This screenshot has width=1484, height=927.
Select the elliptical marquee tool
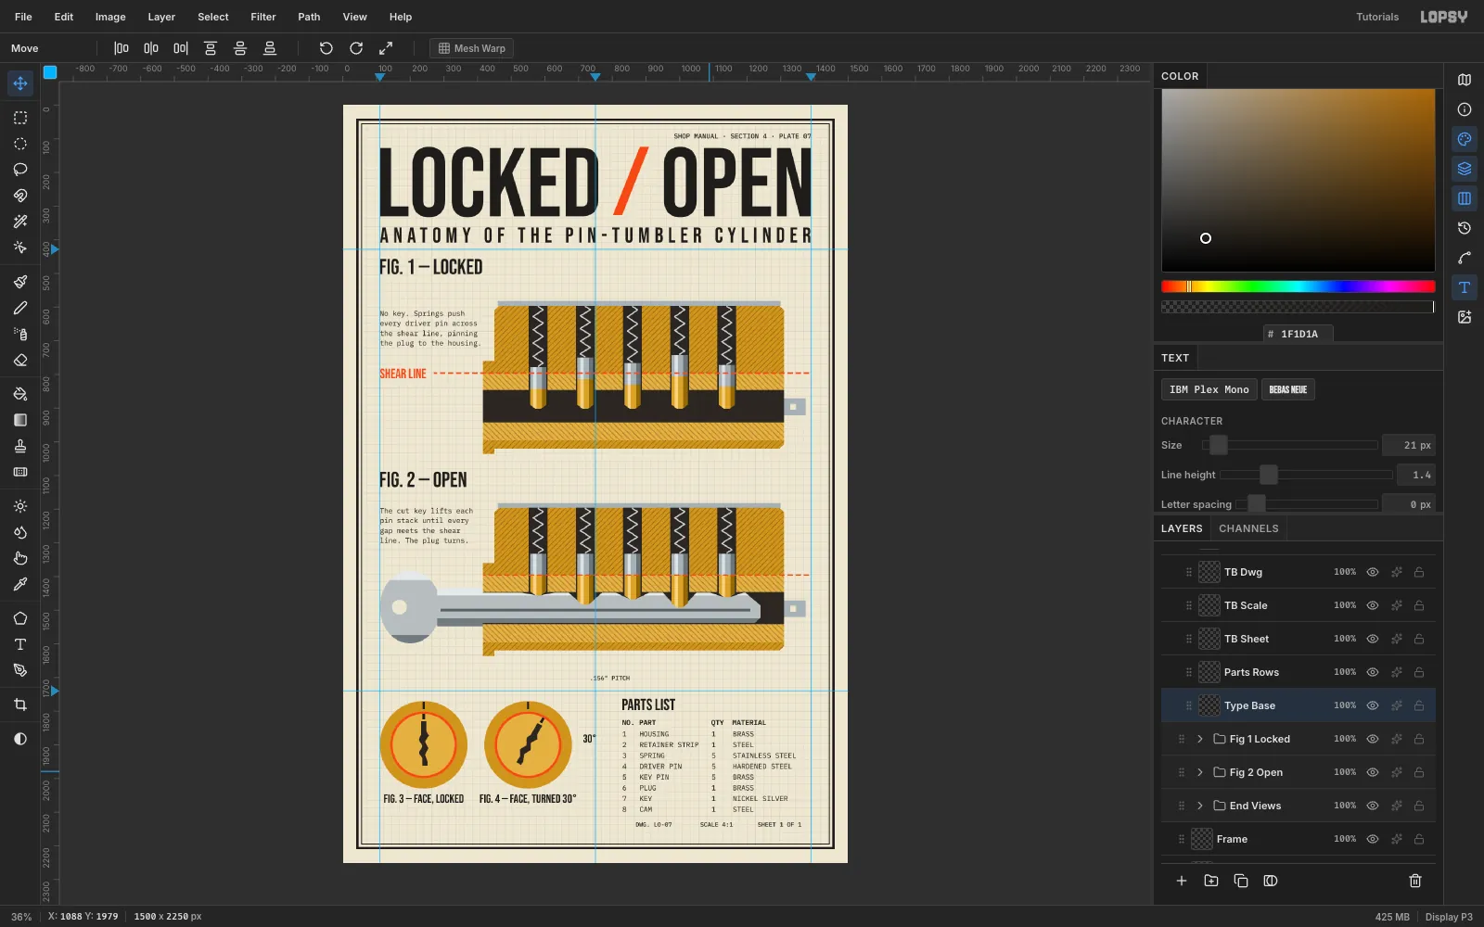(19, 144)
